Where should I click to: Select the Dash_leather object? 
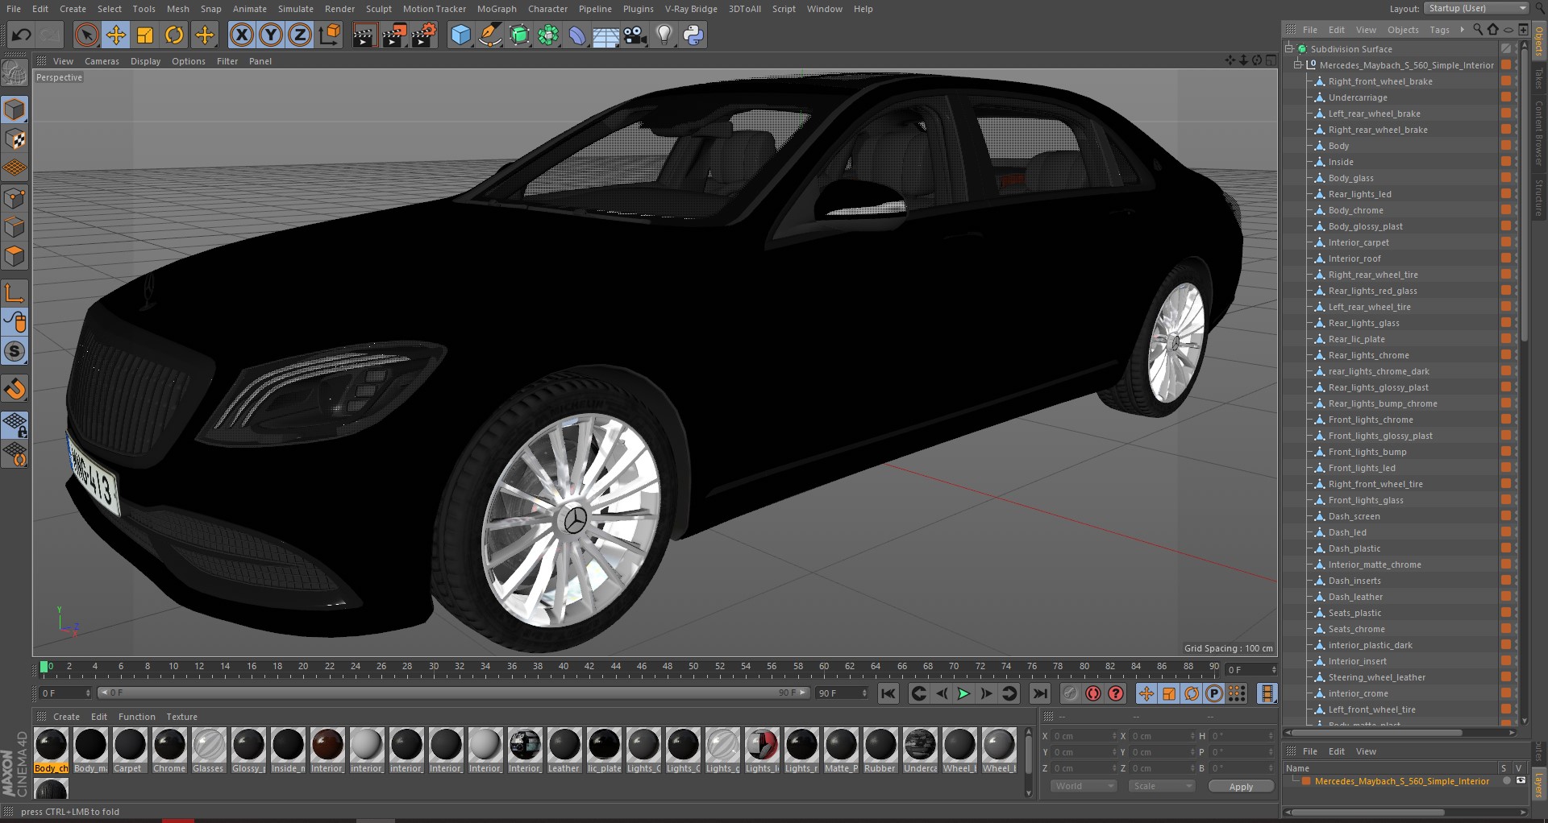click(x=1355, y=597)
